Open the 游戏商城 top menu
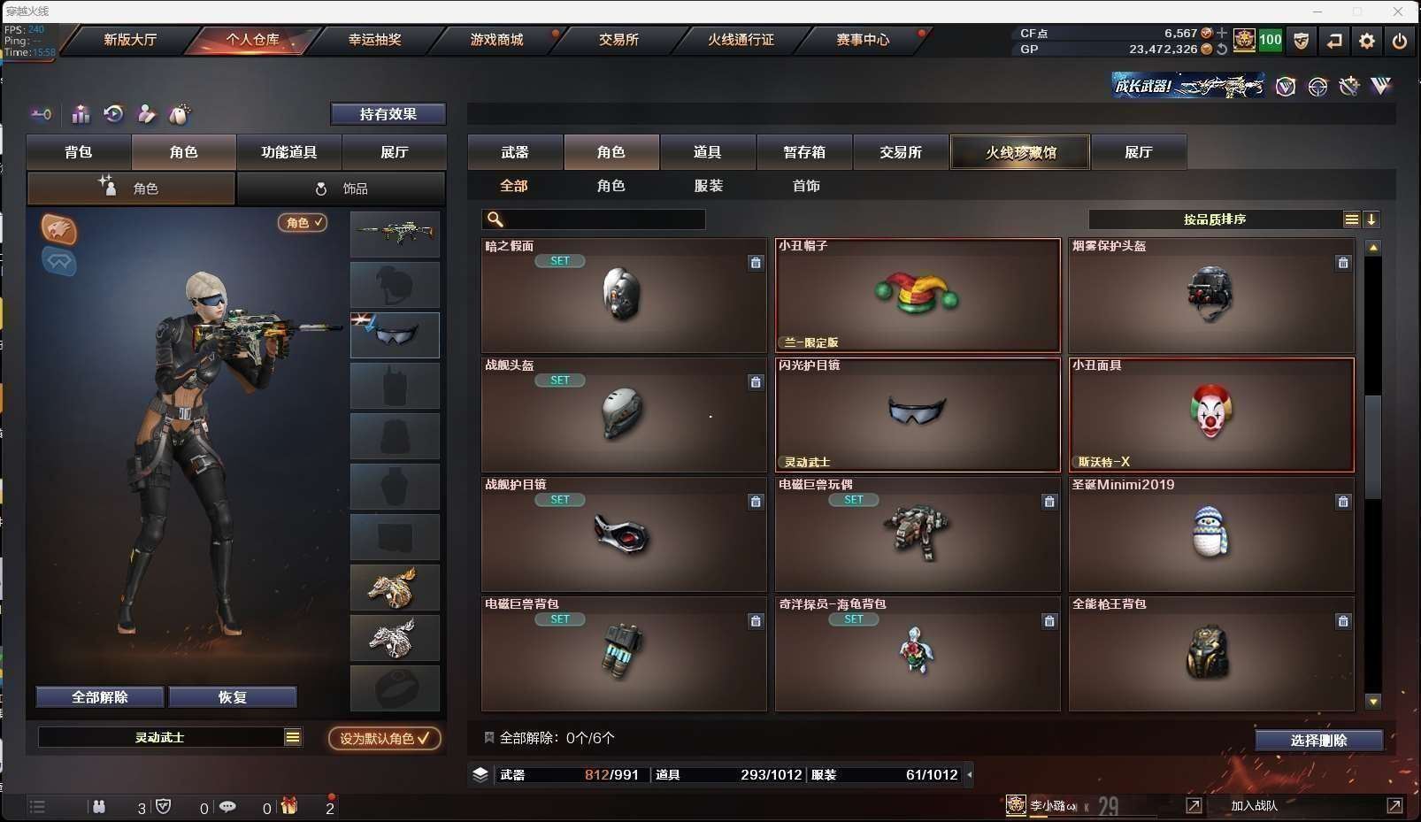The image size is (1421, 822). coord(496,40)
